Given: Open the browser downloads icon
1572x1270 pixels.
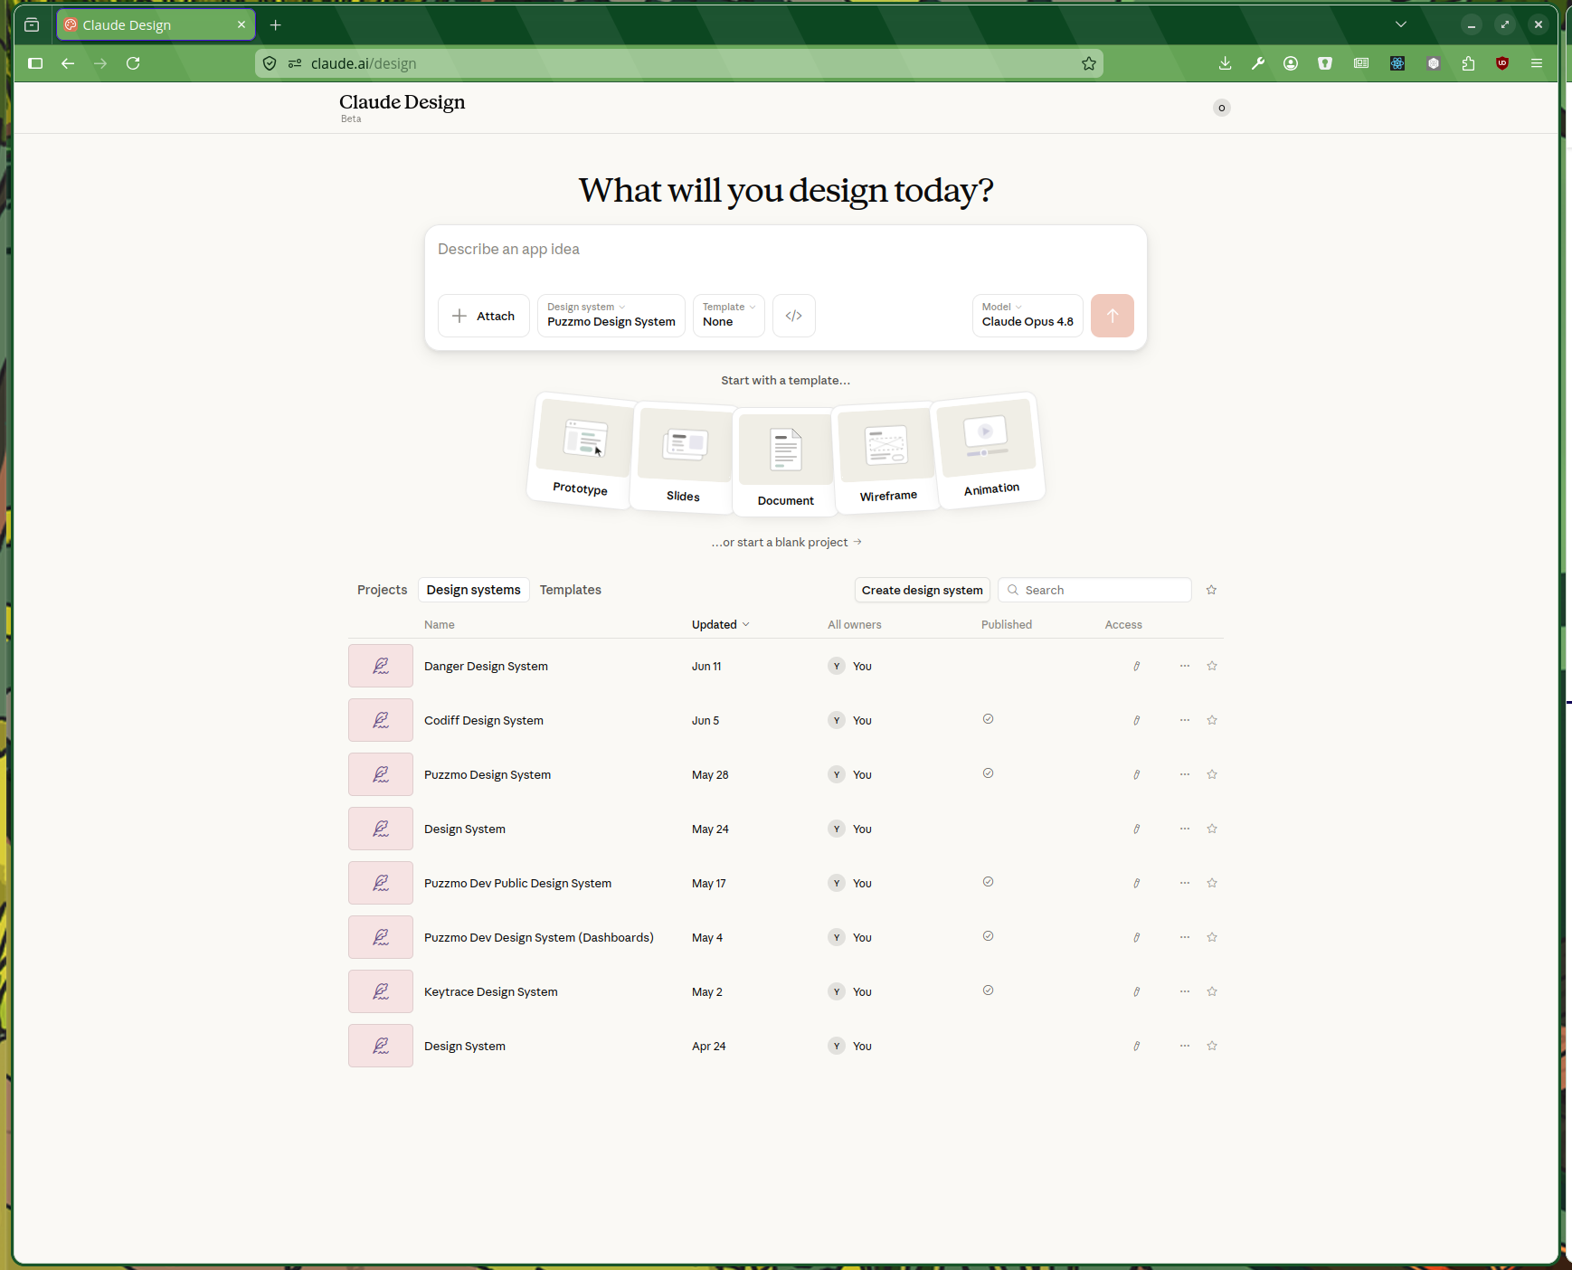Looking at the screenshot, I should 1225,63.
